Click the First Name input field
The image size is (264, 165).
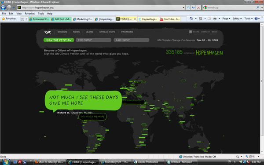(x=93, y=40)
